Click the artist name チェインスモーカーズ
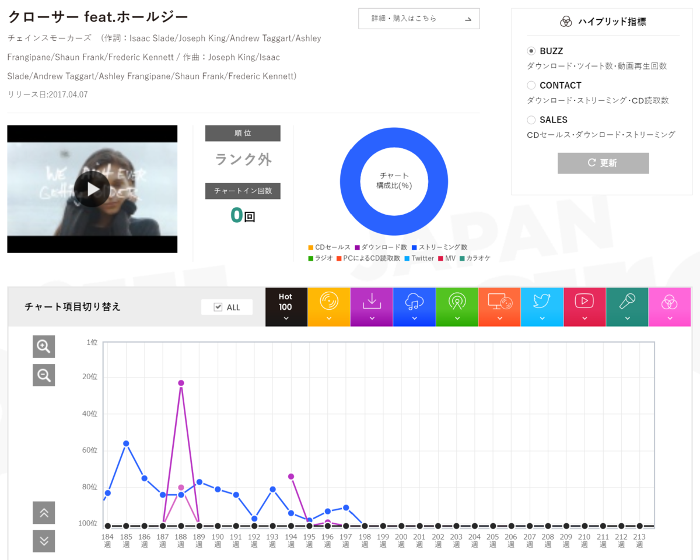This screenshot has width=700, height=560. [x=50, y=38]
